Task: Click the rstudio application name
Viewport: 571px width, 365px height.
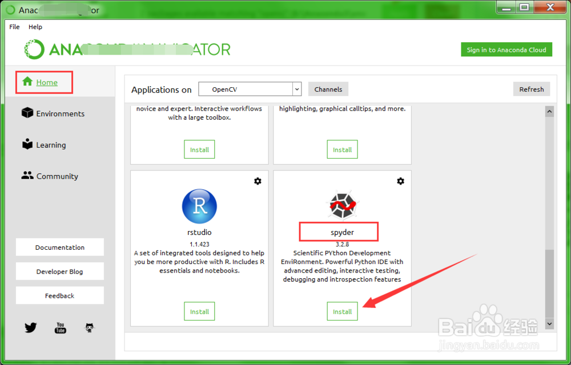Action: pos(199,232)
